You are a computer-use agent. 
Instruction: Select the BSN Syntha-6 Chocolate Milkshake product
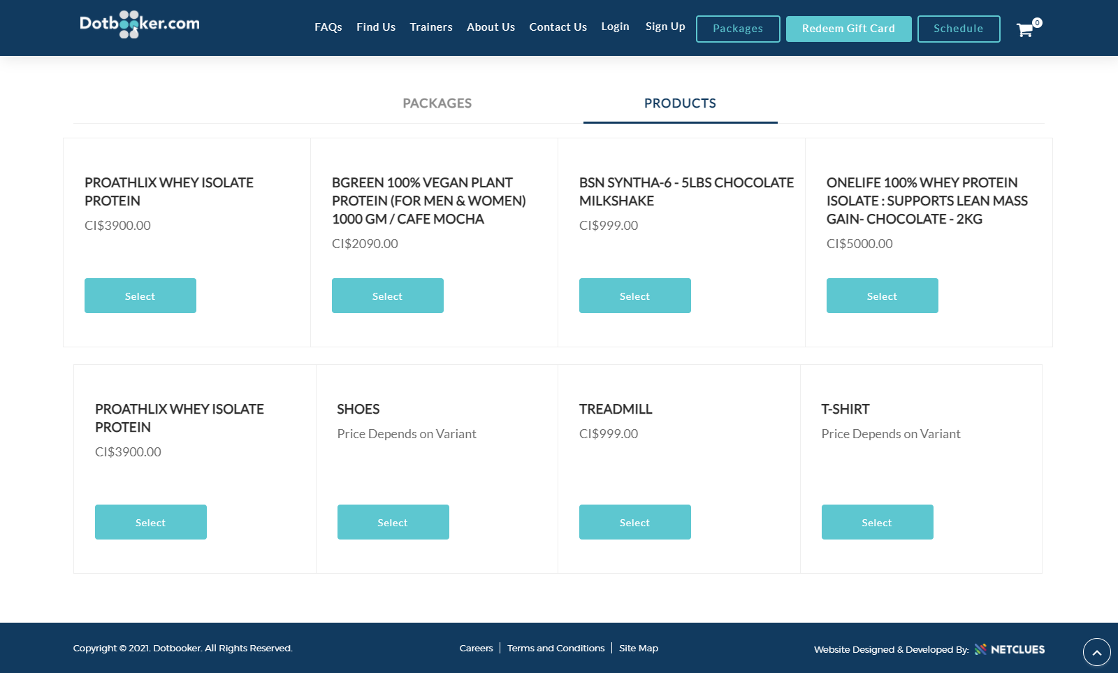(635, 296)
